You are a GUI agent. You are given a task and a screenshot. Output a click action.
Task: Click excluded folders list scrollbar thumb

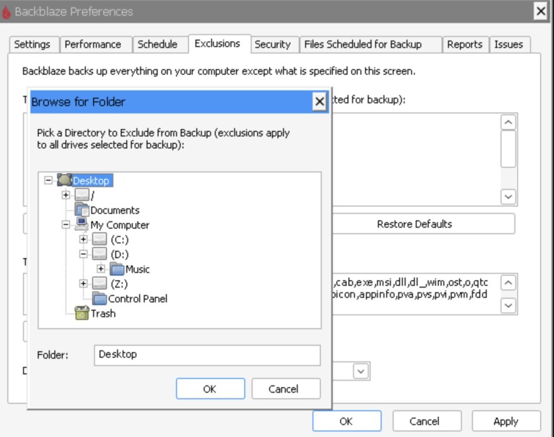click(x=508, y=148)
